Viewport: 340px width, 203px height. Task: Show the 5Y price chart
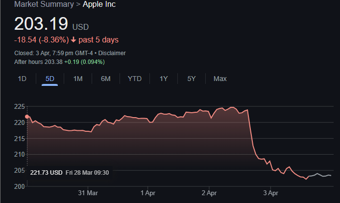coord(191,79)
